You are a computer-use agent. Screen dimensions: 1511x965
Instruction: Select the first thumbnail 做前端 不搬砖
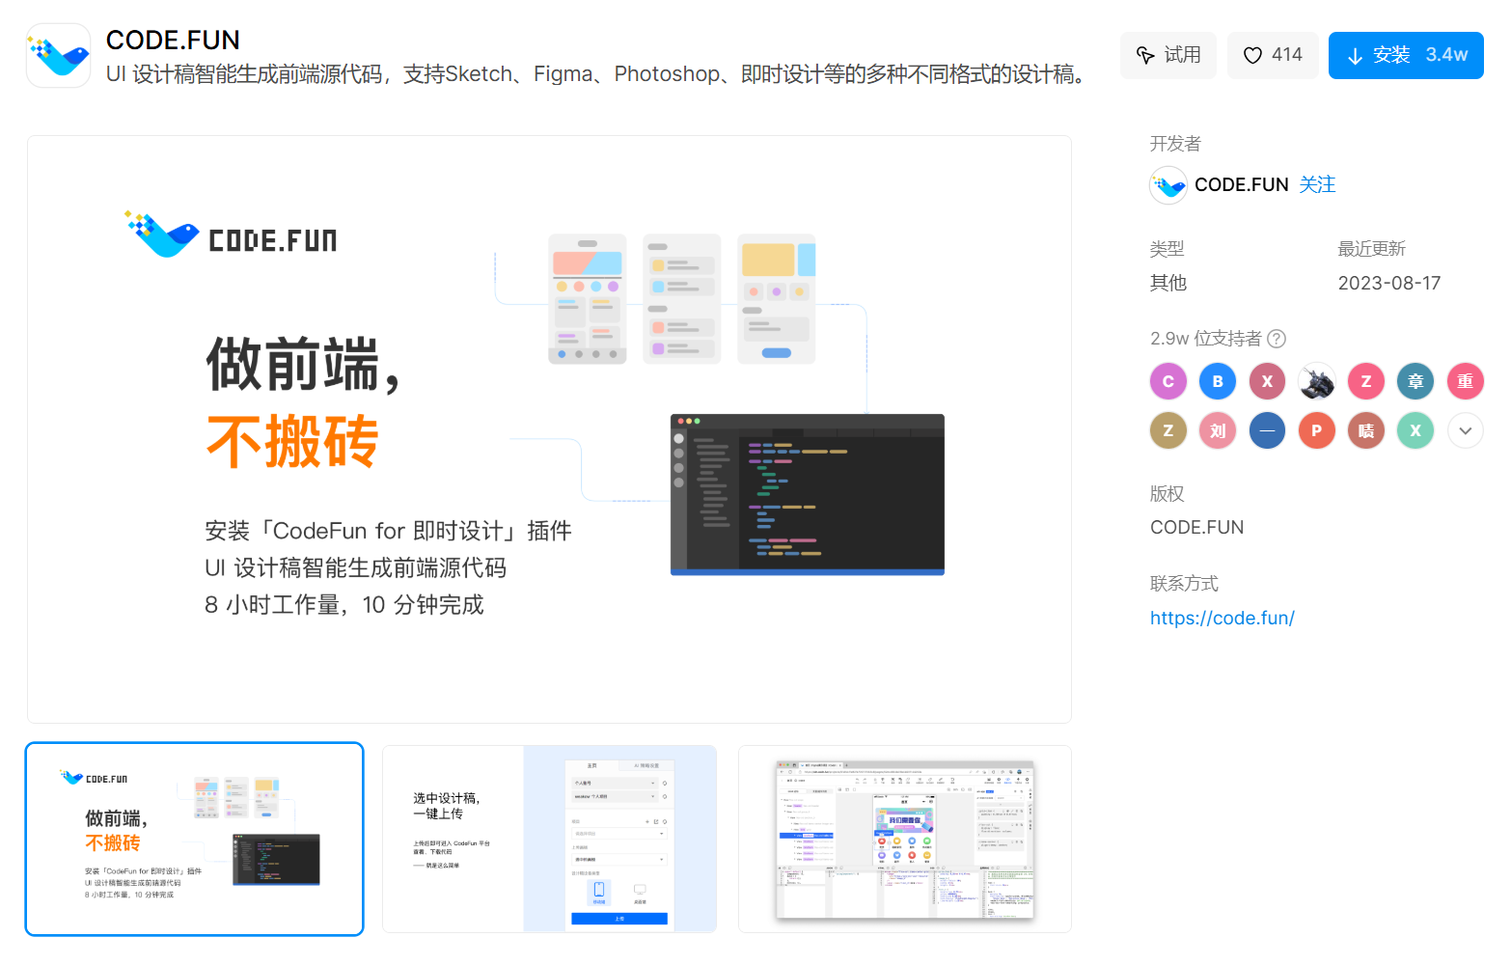[x=195, y=839]
